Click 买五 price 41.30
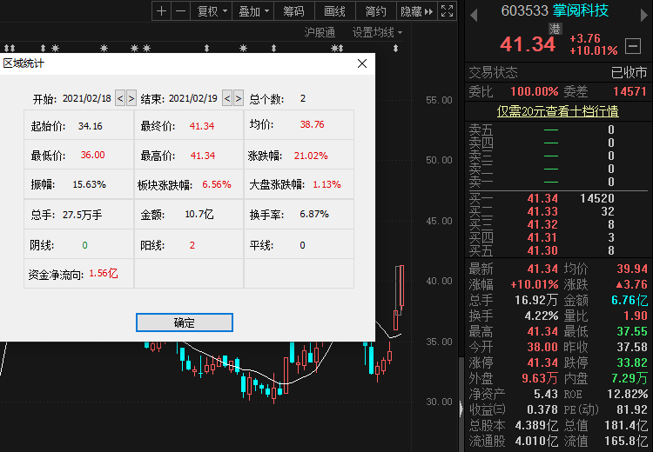653x452 pixels. pyautogui.click(x=542, y=250)
